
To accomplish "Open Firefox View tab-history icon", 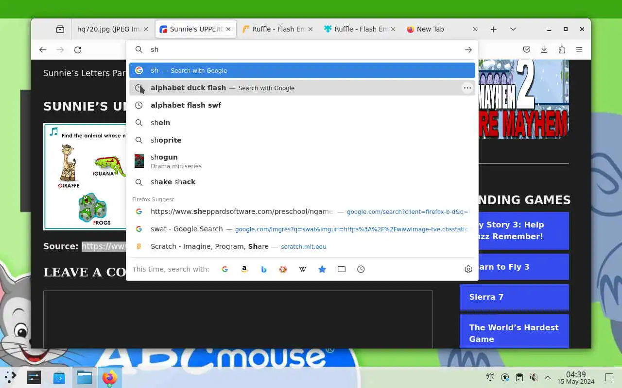I will [60, 29].
